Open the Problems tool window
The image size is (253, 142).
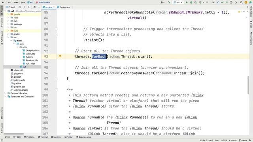[29, 137]
